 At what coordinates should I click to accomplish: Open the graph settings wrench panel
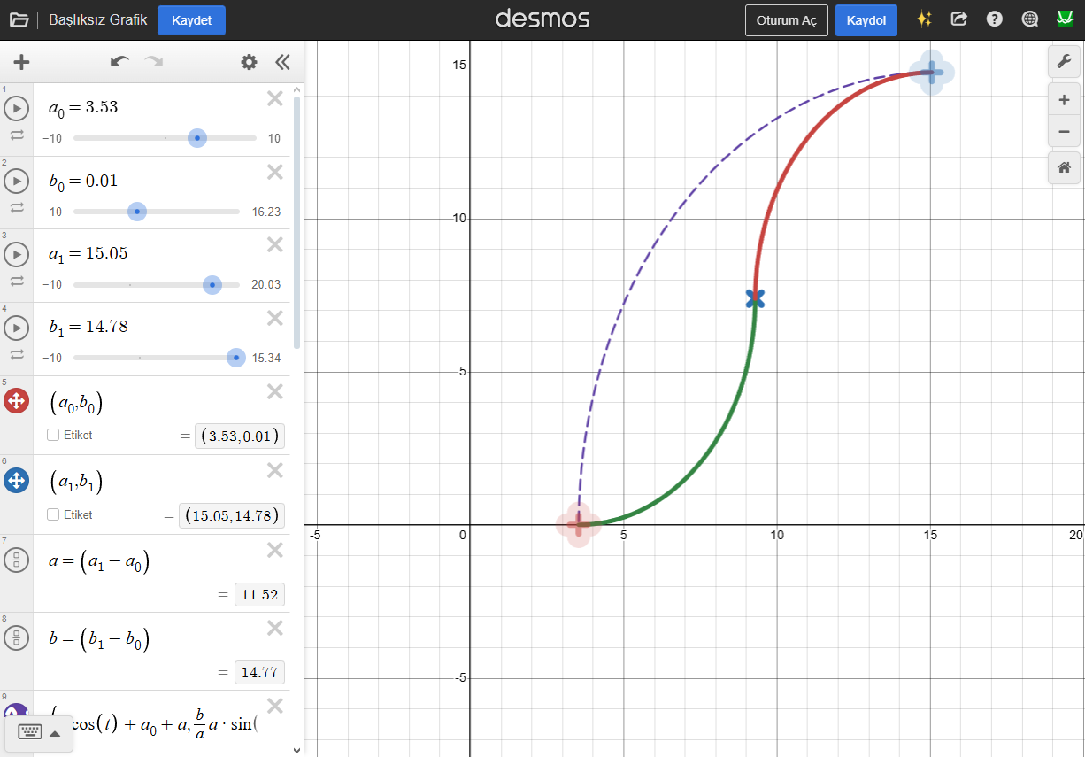pos(1064,62)
